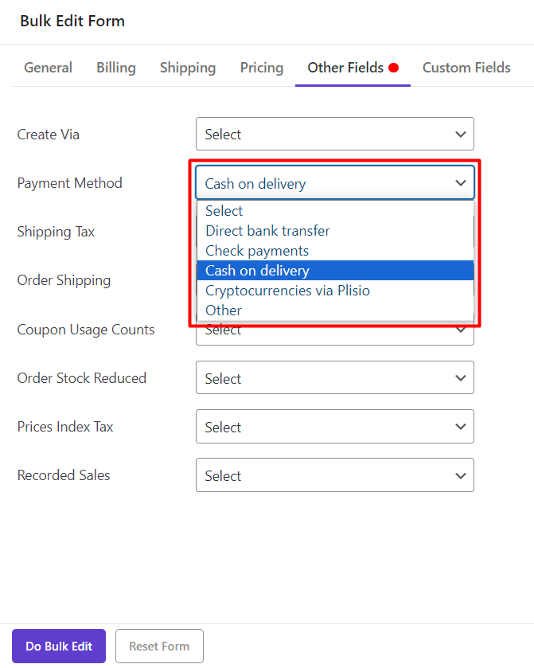Collapse the Payment Method dropdown
Viewport: 534px width, 668px height.
click(334, 183)
